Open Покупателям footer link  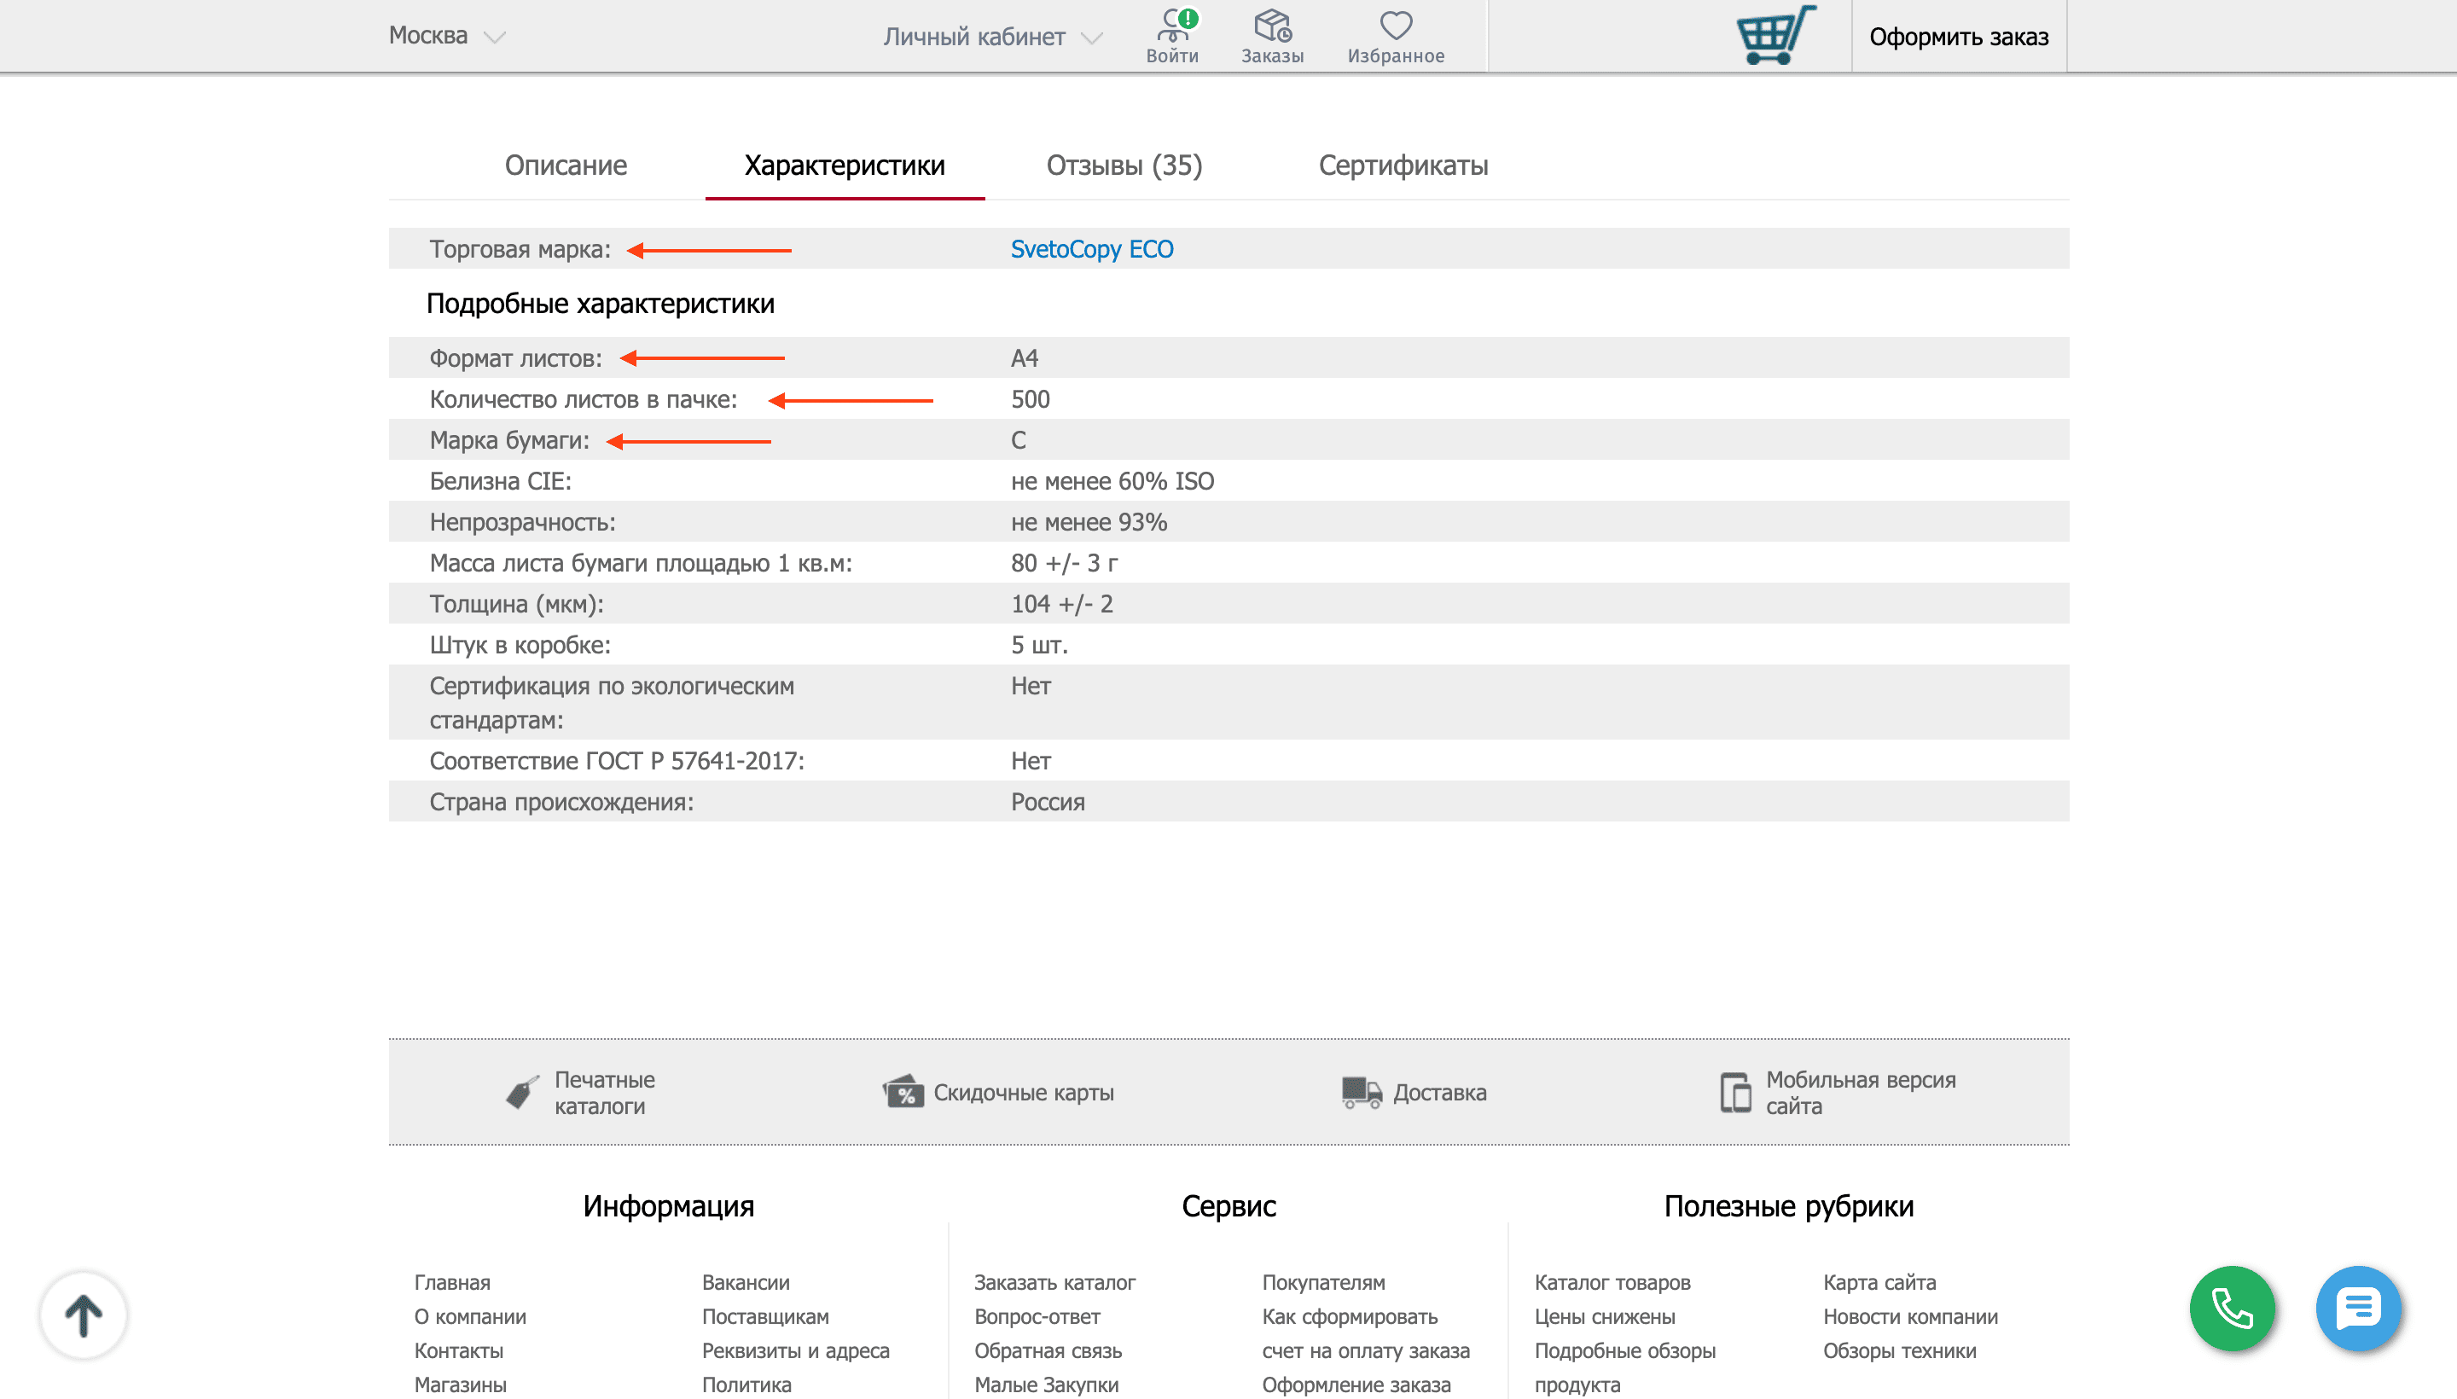coord(1323,1283)
